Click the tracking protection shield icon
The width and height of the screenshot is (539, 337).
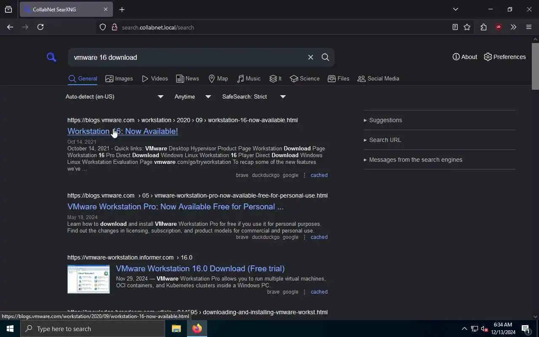pos(103,27)
